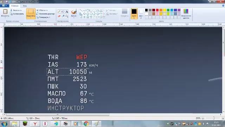Pick the yellow color swatch
225x127 pixels.
click(x=165, y=10)
